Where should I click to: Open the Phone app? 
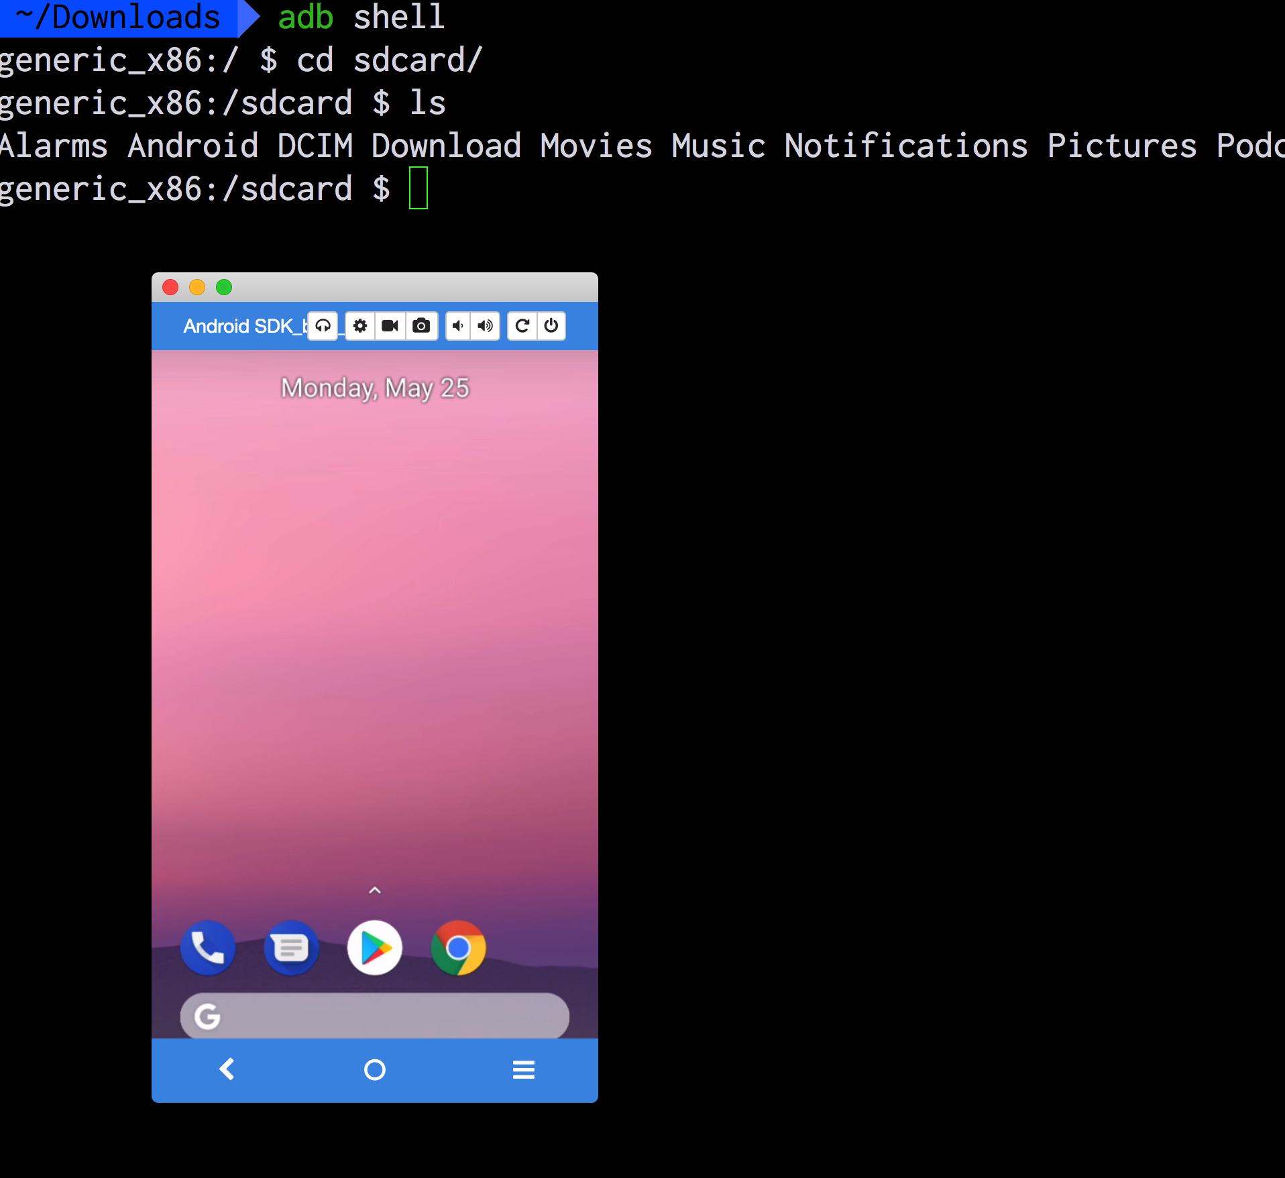pos(208,947)
